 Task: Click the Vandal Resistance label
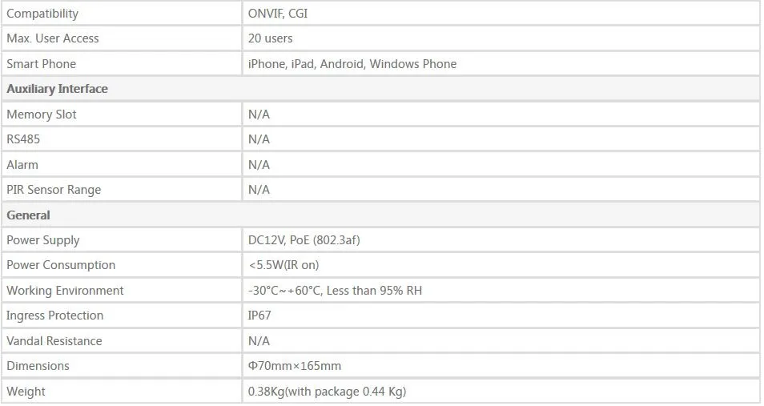(54, 340)
